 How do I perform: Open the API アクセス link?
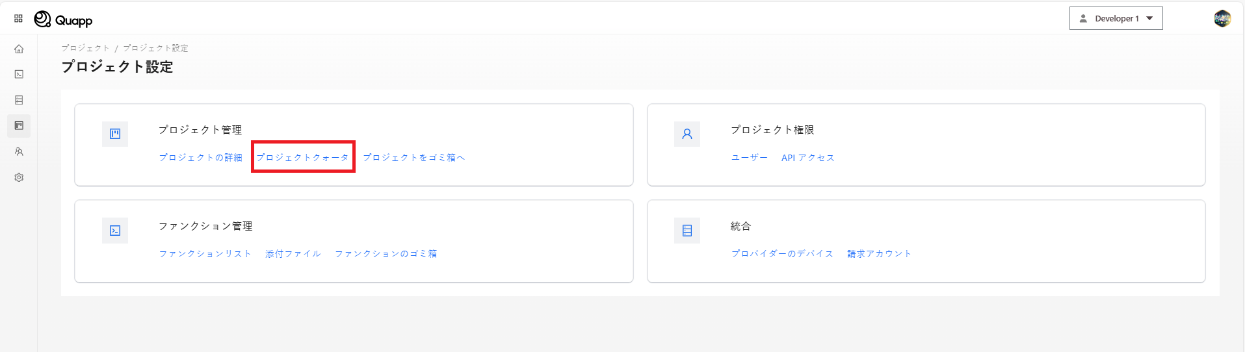point(807,157)
